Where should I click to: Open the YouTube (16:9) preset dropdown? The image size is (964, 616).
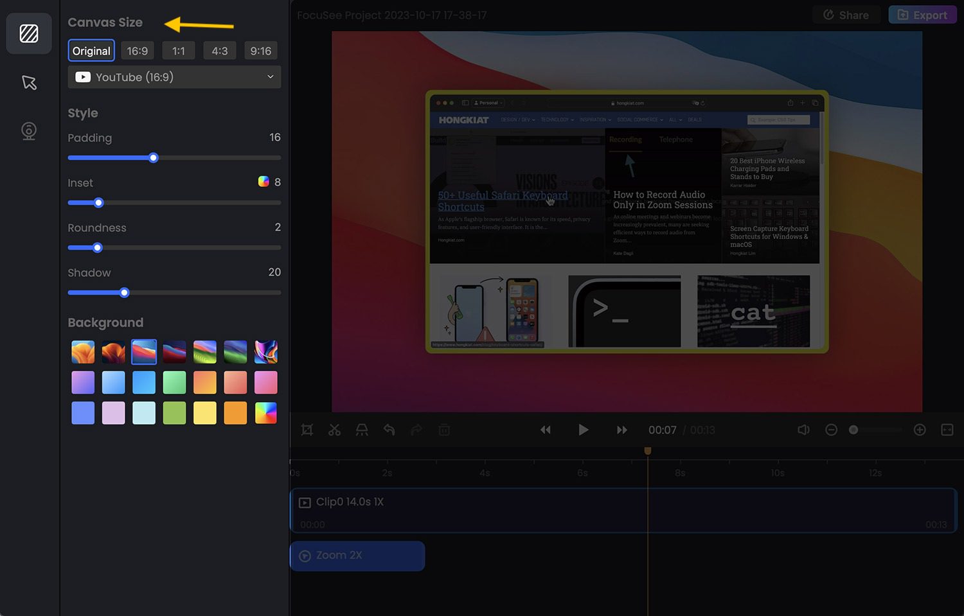174,77
